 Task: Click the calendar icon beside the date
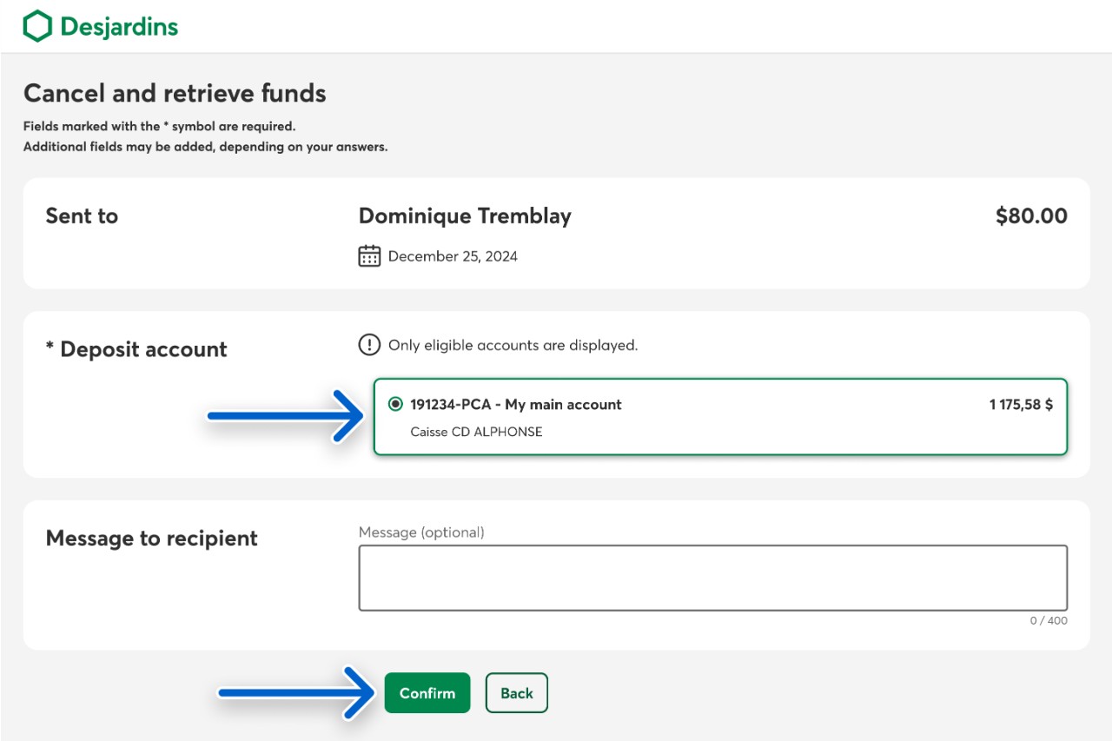369,256
